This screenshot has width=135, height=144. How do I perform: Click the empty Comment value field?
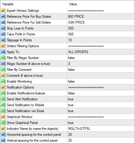point(101,76)
